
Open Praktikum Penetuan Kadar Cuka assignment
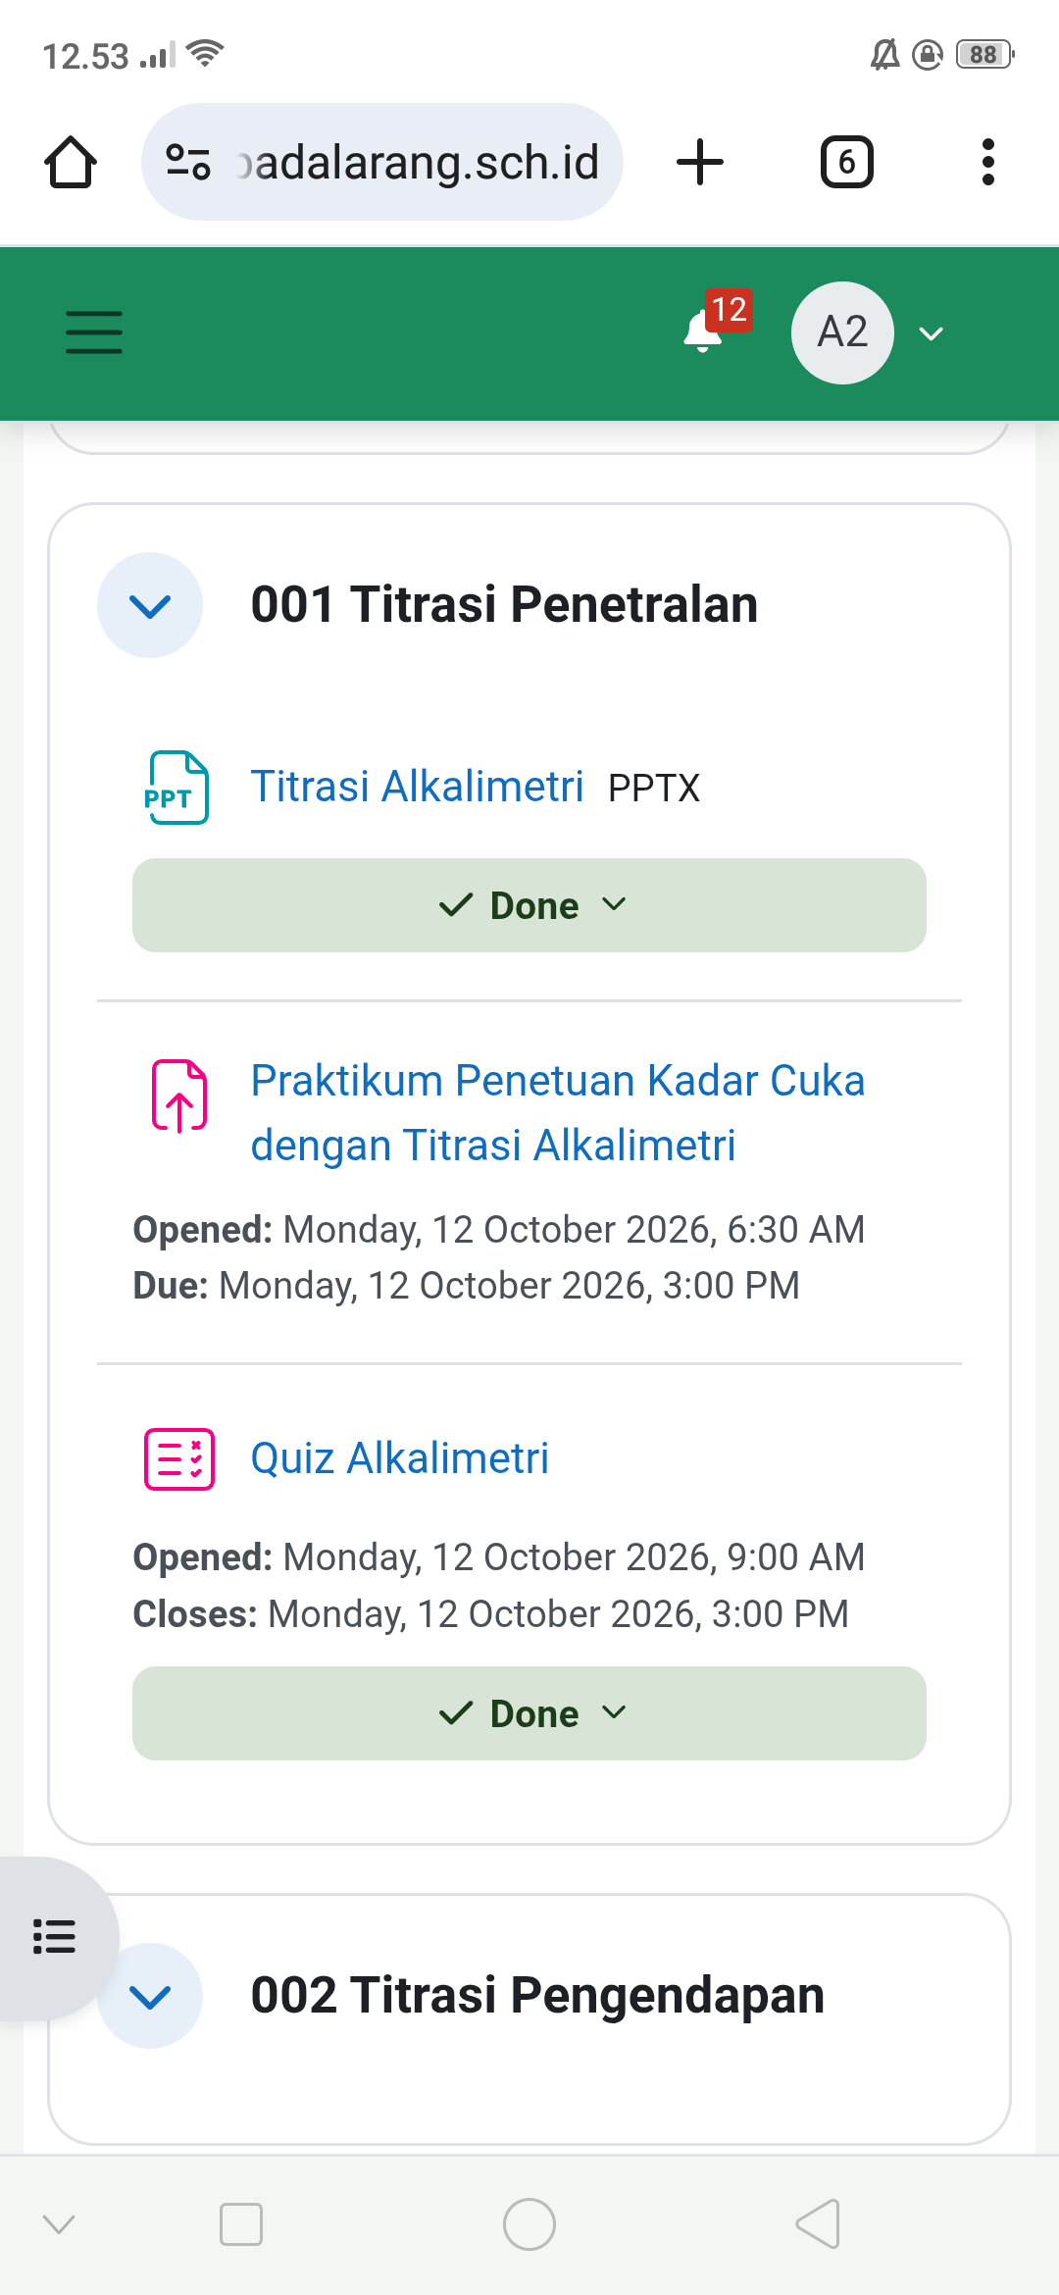[558, 1112]
